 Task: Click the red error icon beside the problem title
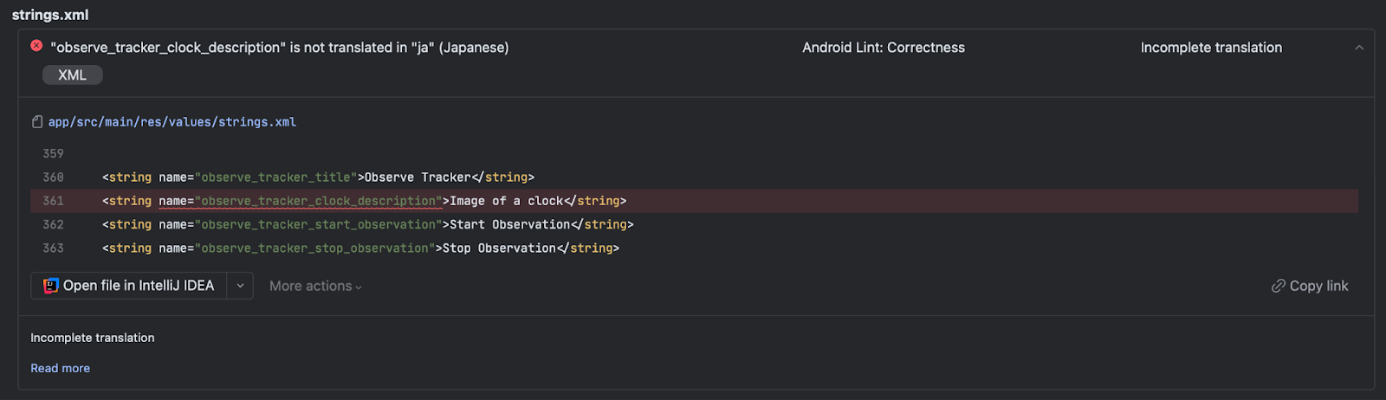pos(36,46)
